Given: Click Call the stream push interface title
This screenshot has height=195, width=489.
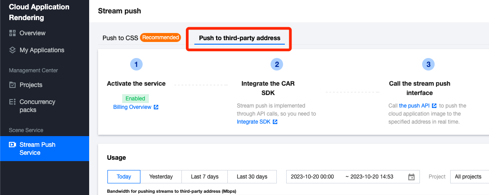Looking at the screenshot, I should point(419,88).
